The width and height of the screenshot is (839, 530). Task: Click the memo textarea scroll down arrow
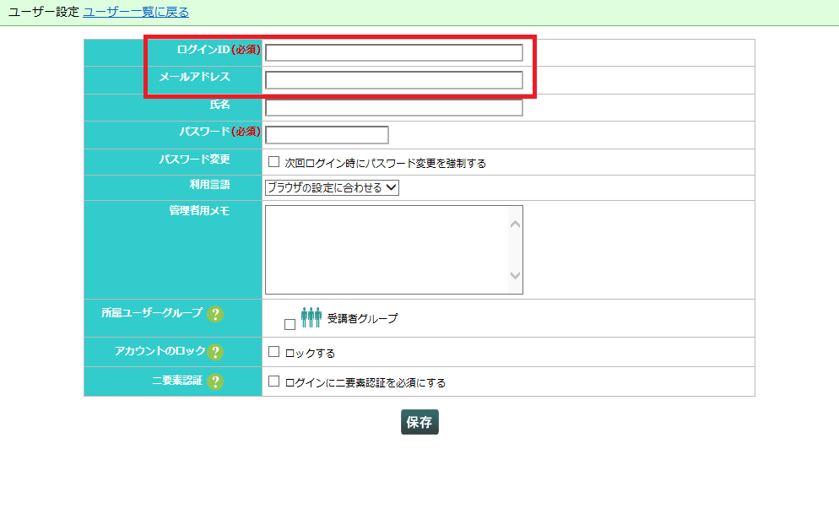(x=515, y=275)
